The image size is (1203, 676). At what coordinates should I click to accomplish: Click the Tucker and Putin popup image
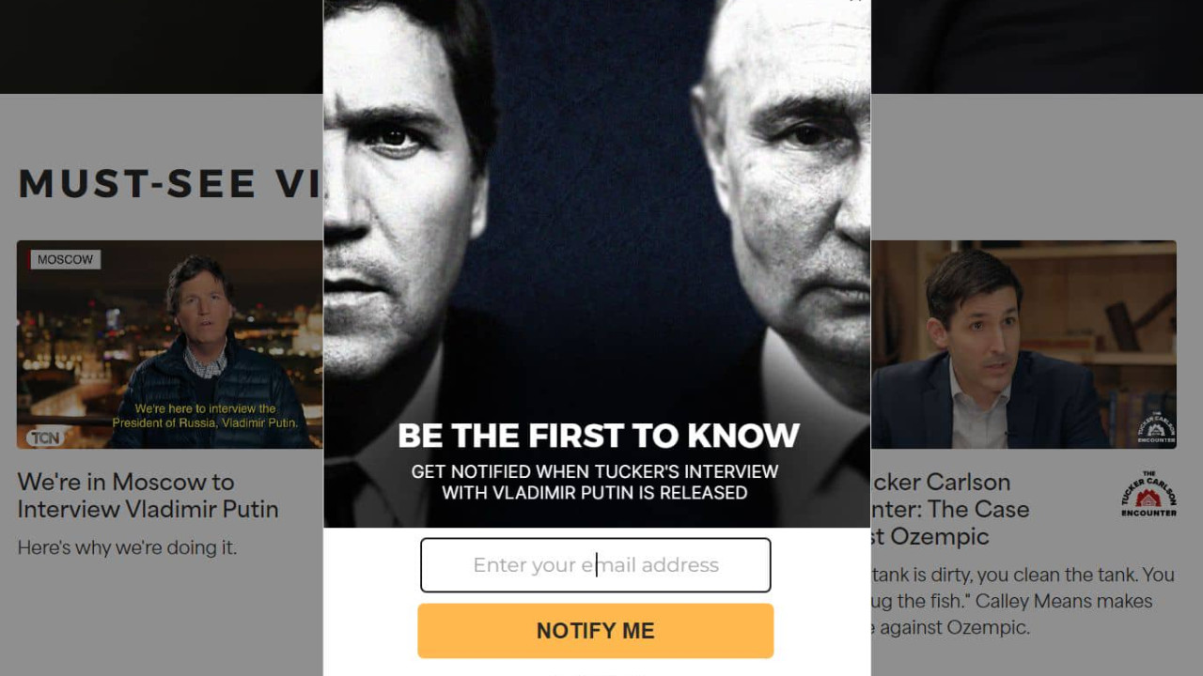coord(597,264)
